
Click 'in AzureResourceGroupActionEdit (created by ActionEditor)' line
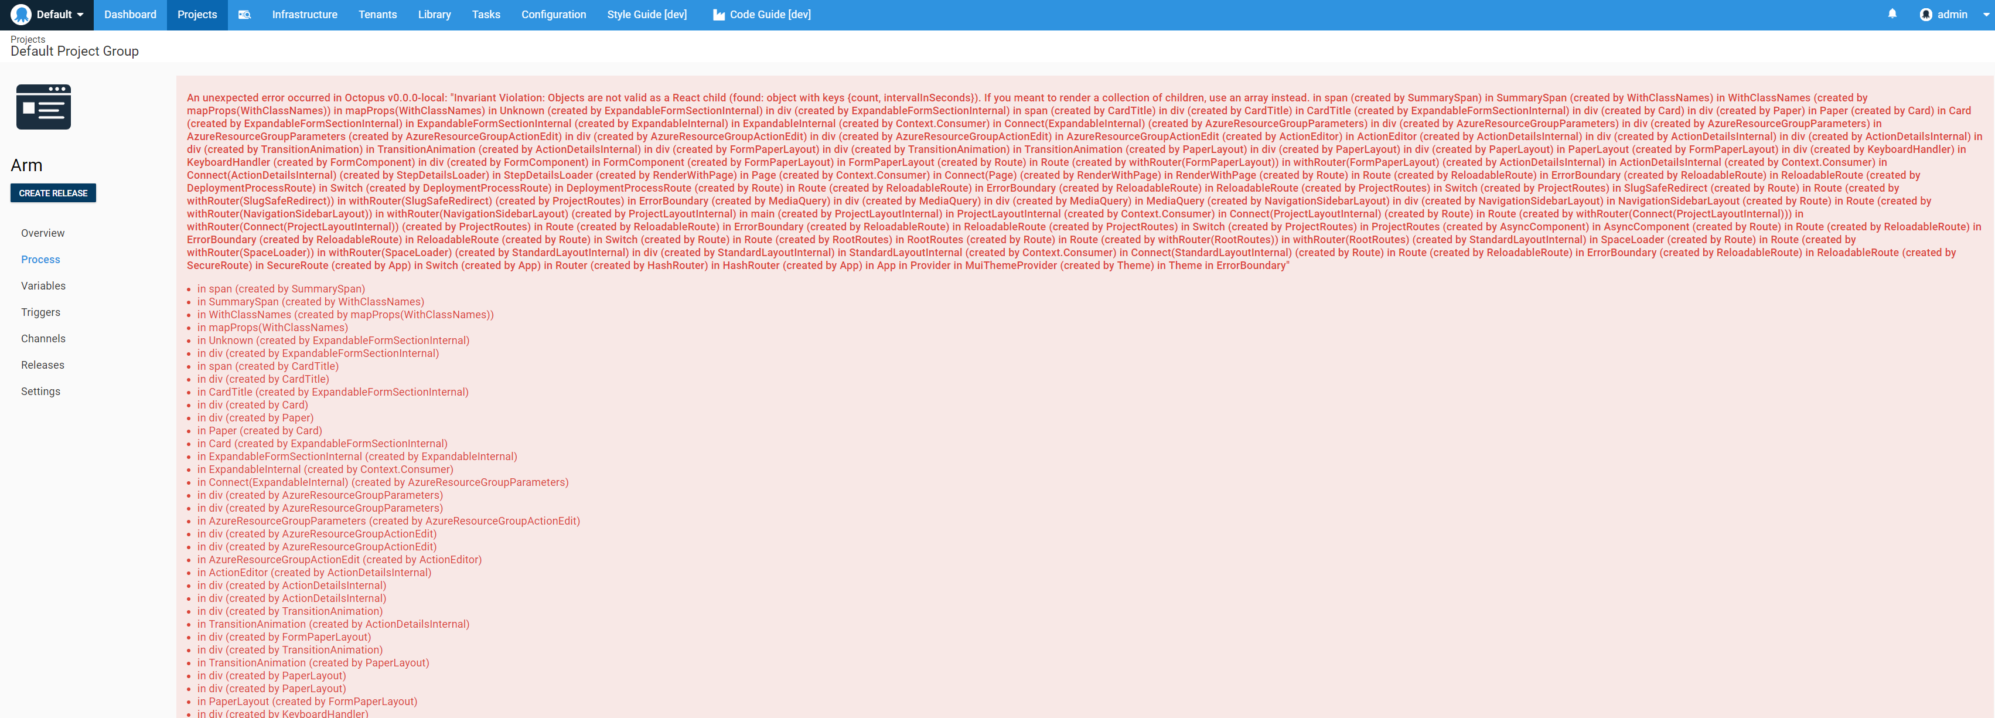point(339,560)
